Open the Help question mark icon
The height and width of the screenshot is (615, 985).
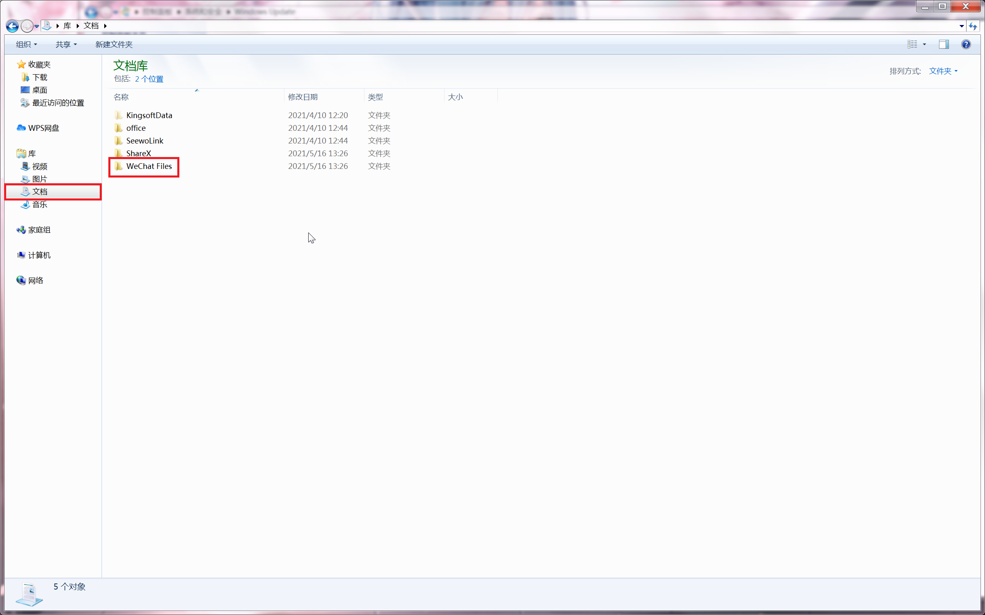[x=966, y=44]
